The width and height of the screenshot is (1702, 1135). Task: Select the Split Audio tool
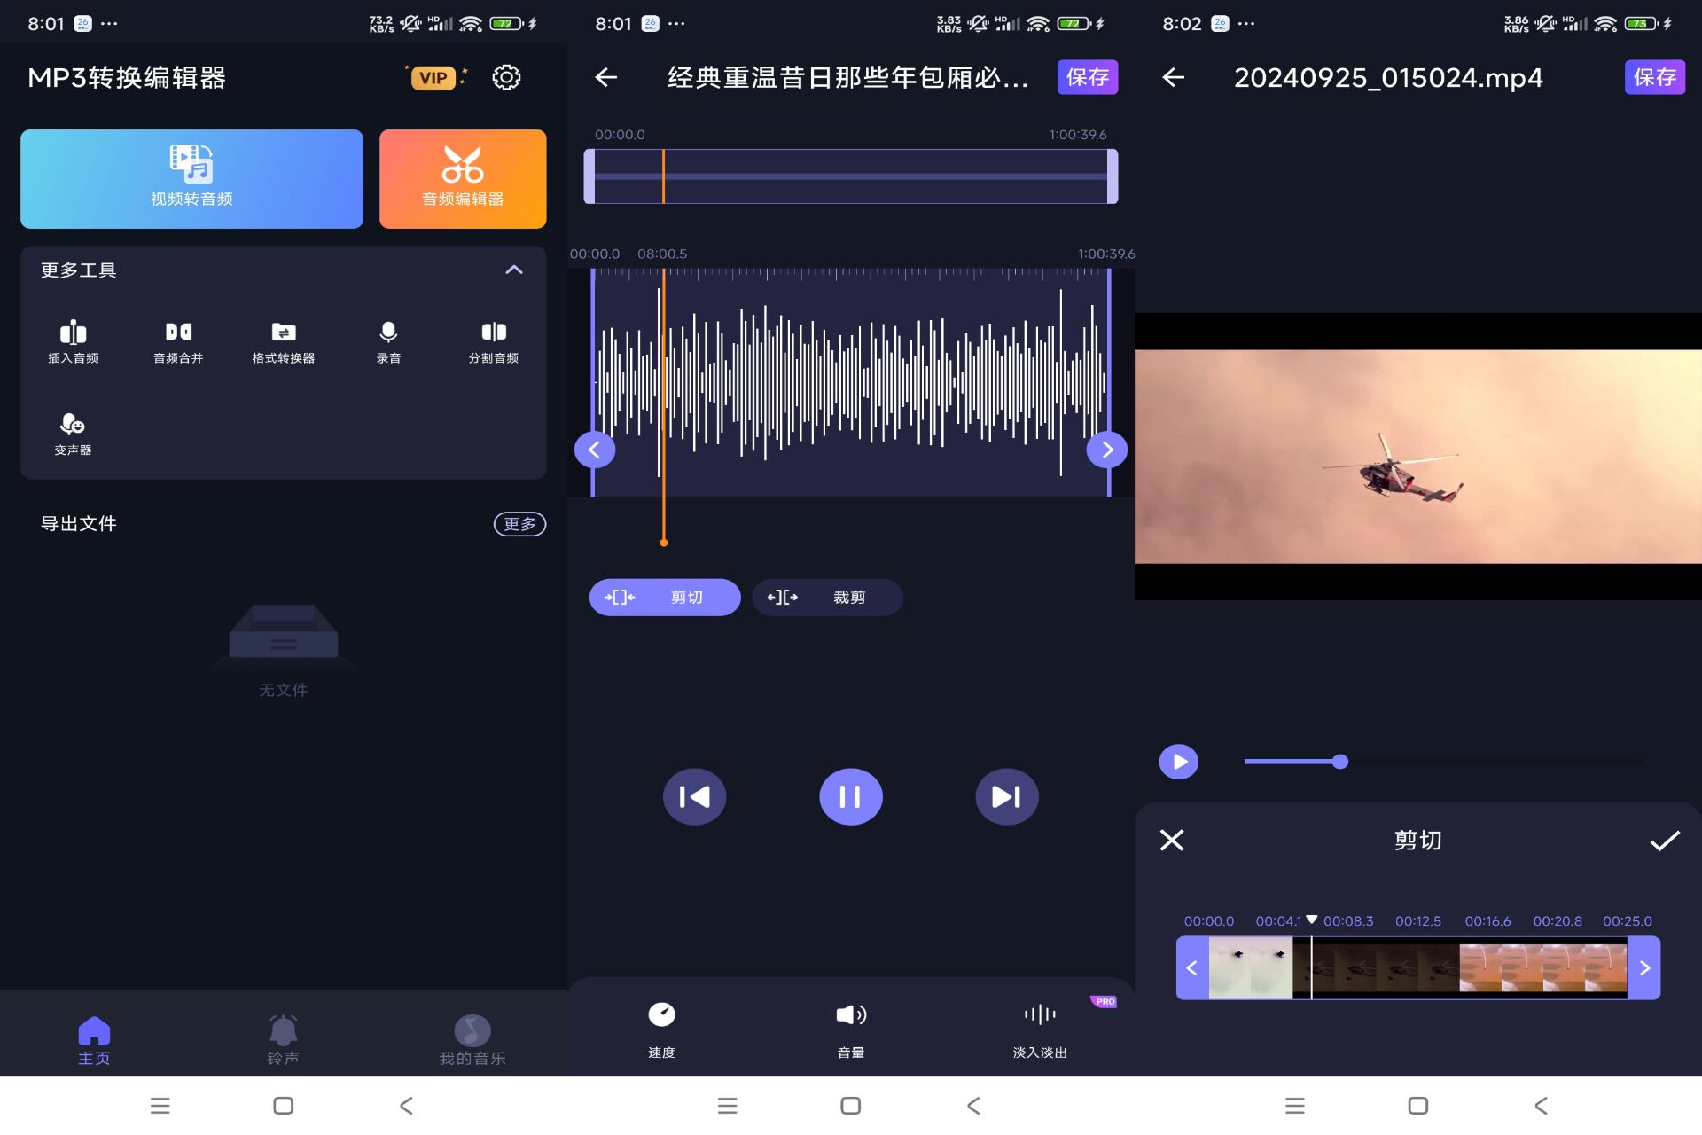[x=494, y=342]
